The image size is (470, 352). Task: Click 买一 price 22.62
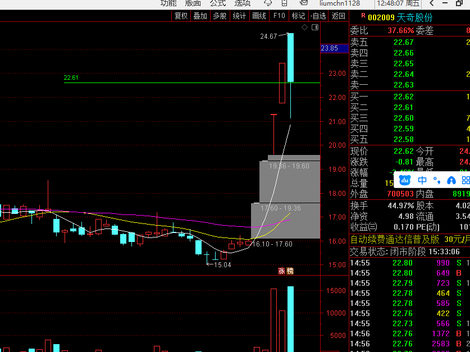pos(403,97)
